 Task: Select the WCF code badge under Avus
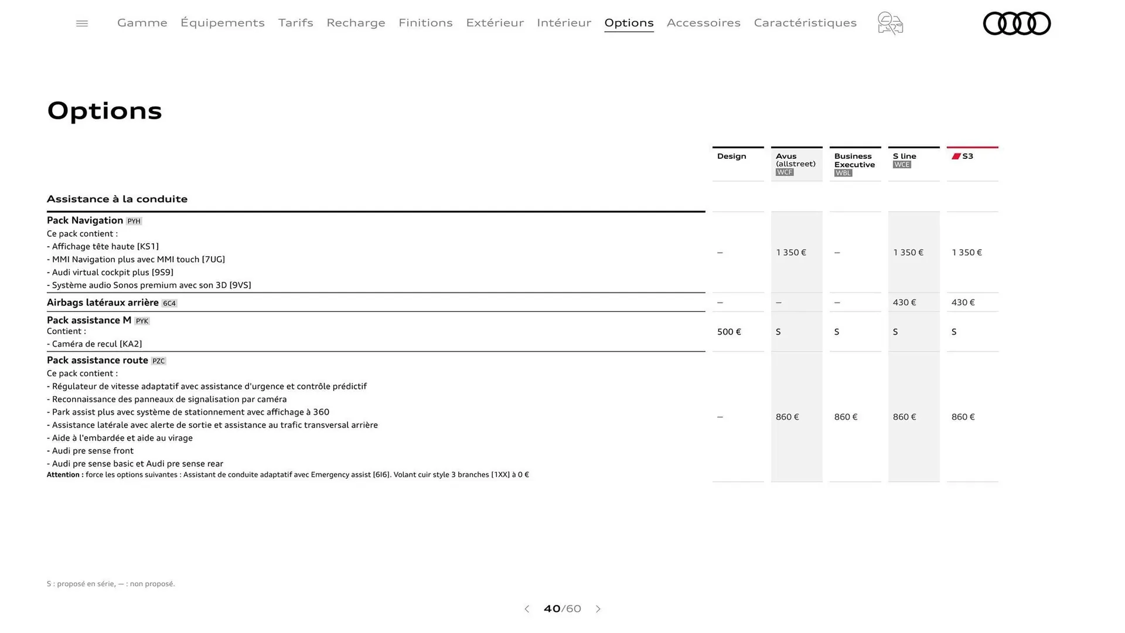coord(783,172)
